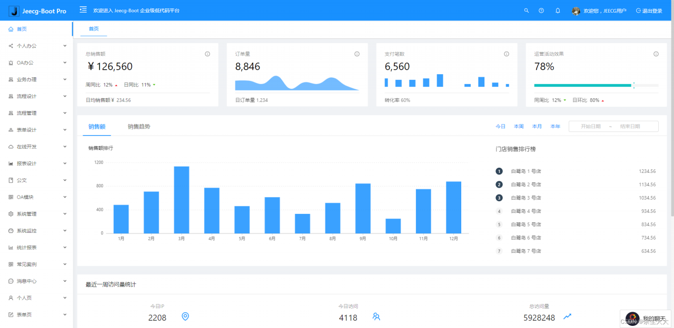Screen dimensions: 674x328
Task: Switch to the 销售额 tab
Action: click(x=97, y=127)
